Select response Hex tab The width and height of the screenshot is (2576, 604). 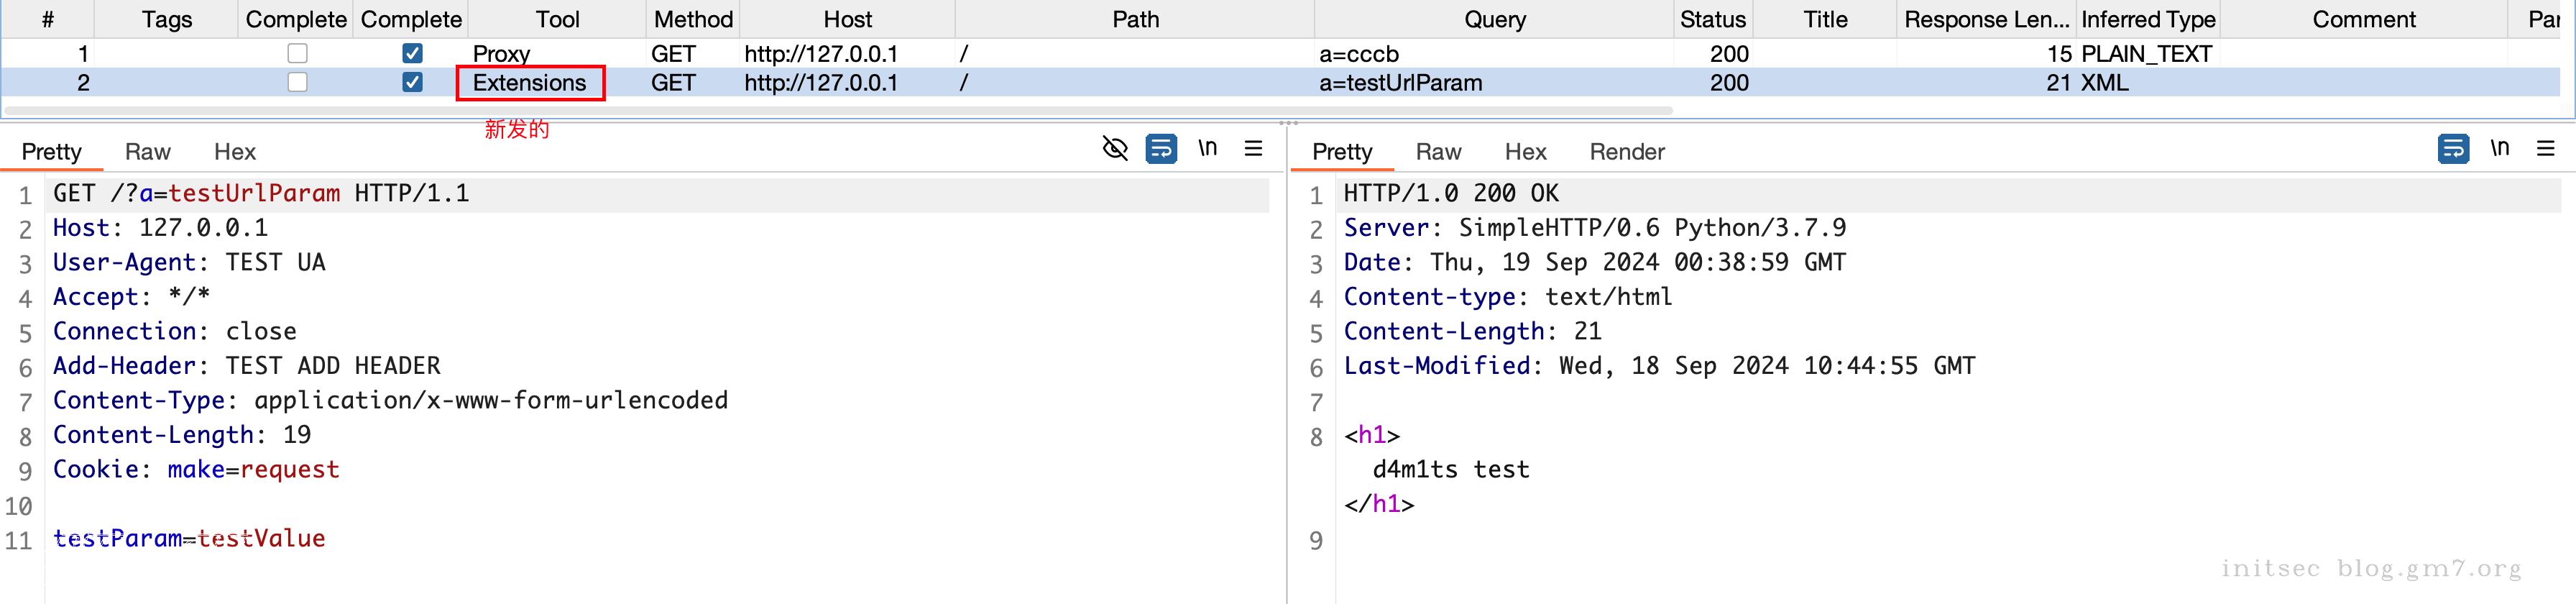tap(1524, 152)
